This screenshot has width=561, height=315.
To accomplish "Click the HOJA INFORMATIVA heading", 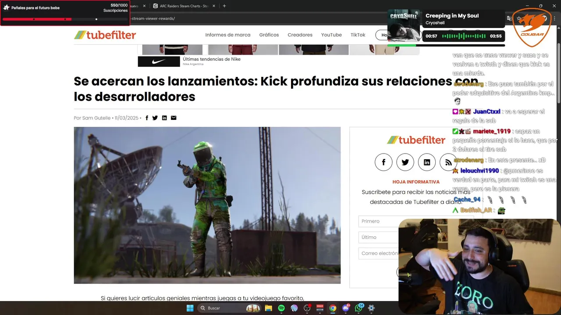I will pyautogui.click(x=416, y=182).
